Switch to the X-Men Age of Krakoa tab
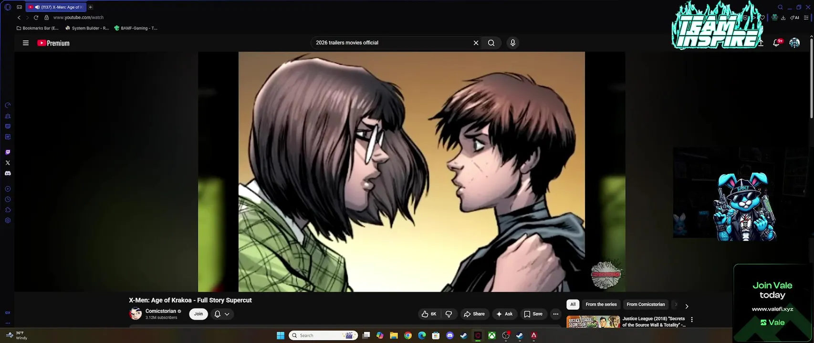Viewport: 814px width, 343px height. [x=55, y=7]
